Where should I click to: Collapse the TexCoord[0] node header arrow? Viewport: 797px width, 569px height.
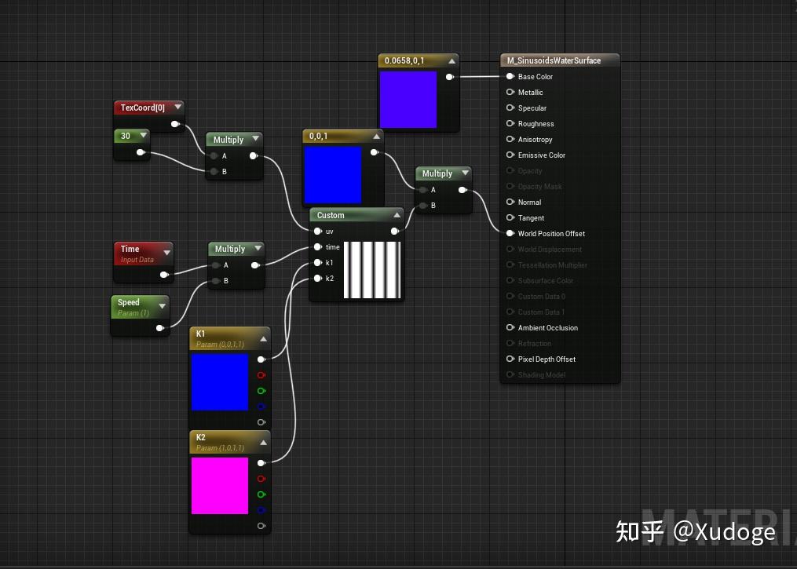click(177, 108)
